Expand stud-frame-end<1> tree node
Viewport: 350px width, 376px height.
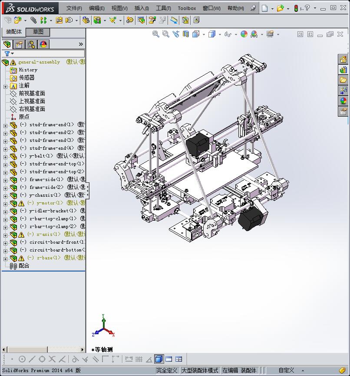[x=6, y=126]
